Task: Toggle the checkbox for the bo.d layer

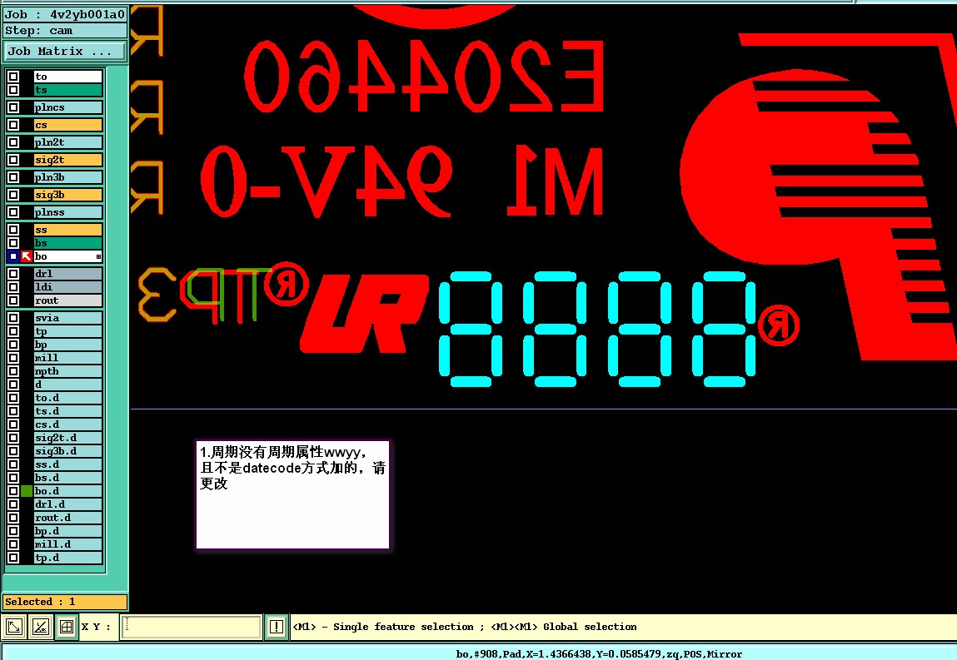Action: pos(12,491)
